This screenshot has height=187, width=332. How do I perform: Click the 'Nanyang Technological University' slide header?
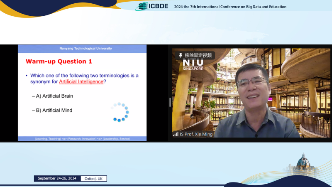click(85, 48)
